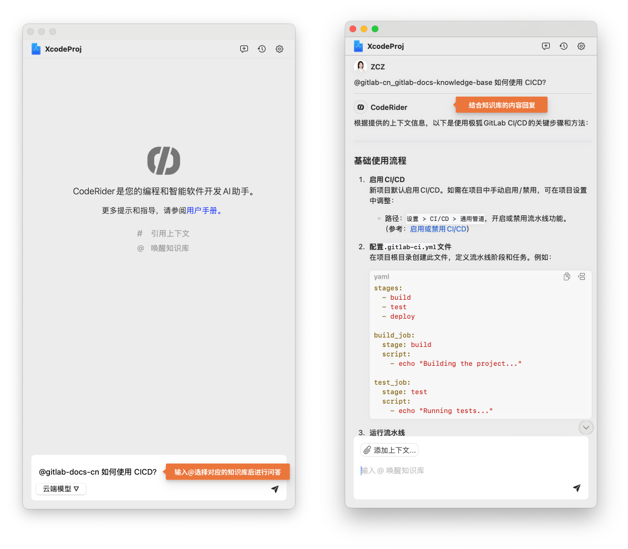This screenshot has height=549, width=628.
Task: Click the ZCZ user avatar
Action: click(x=361, y=66)
